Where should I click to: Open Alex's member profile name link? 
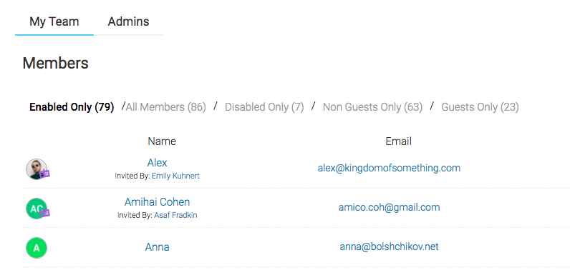click(x=157, y=162)
